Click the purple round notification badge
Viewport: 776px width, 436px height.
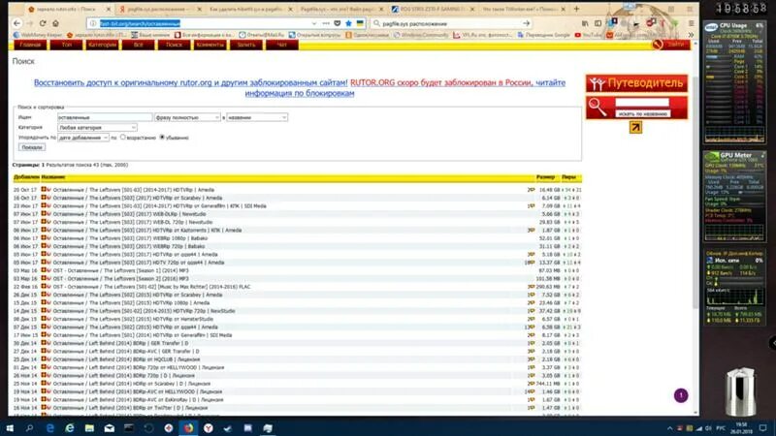(681, 395)
